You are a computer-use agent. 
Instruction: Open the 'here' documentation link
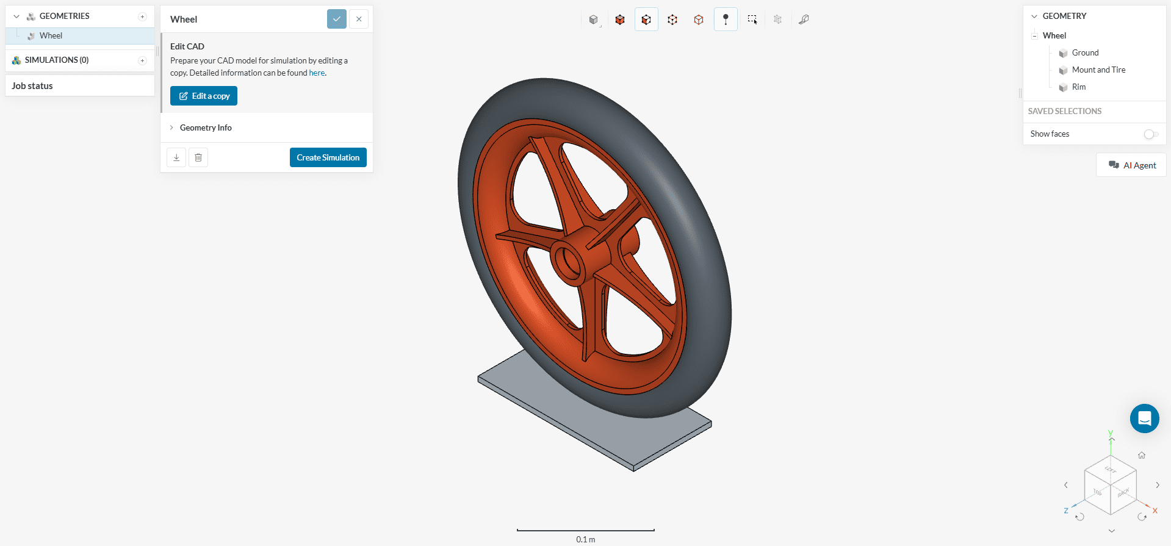coord(317,73)
